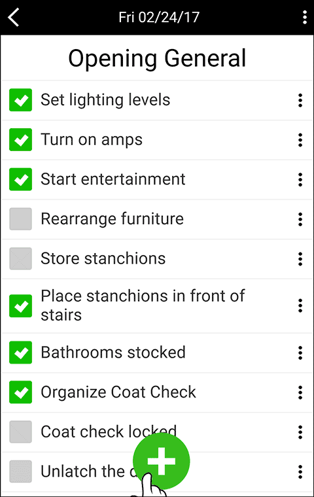Expand the Organize Coat Check item menu
This screenshot has width=314, height=497.
point(300,392)
